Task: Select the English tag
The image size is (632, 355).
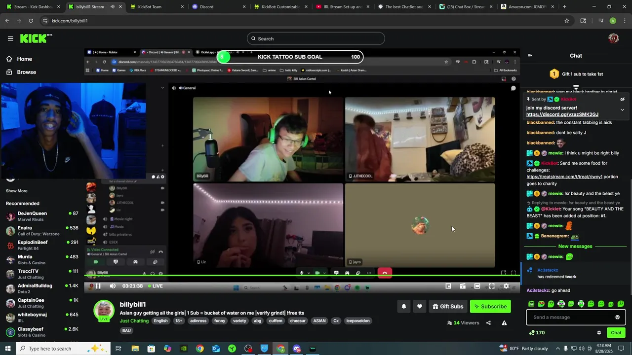Action: tap(160, 320)
